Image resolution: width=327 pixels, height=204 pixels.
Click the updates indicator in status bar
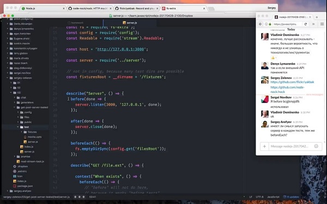click(x=291, y=197)
